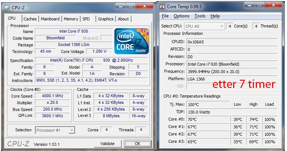
Task: Open the Help menu in Core Temp
Action: [x=215, y=16]
